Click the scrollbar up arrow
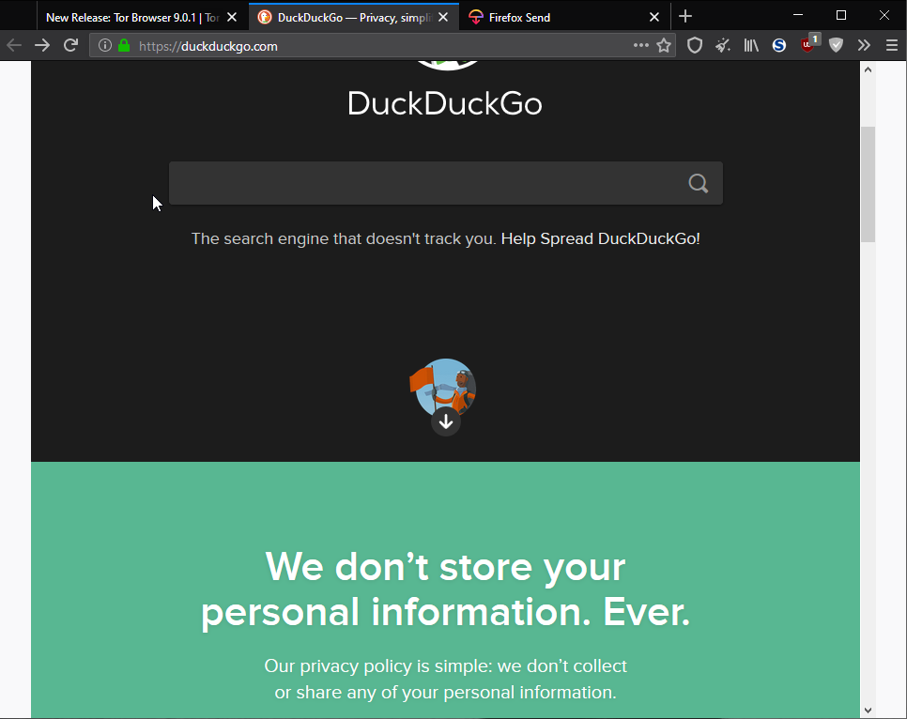The height and width of the screenshot is (719, 907). point(868,69)
